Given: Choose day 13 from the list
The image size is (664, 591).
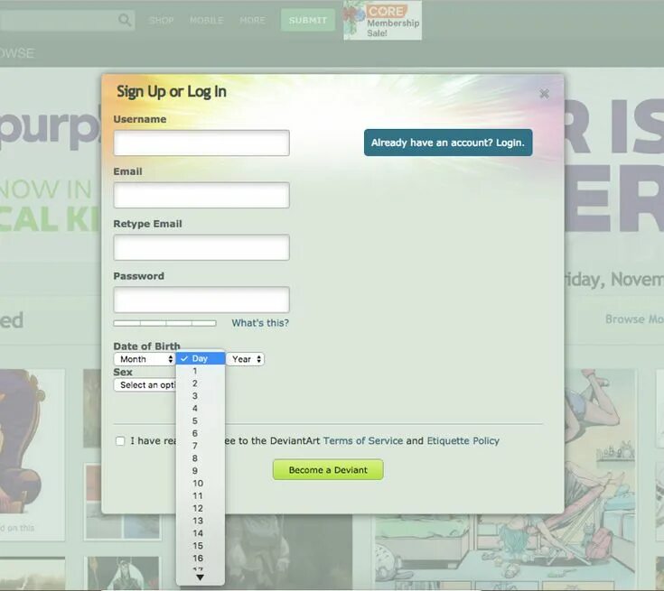Looking at the screenshot, I should pyautogui.click(x=201, y=521).
